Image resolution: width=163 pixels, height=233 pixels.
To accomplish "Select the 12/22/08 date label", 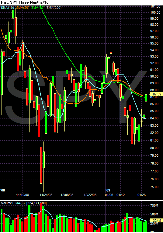I will click(90, 195).
